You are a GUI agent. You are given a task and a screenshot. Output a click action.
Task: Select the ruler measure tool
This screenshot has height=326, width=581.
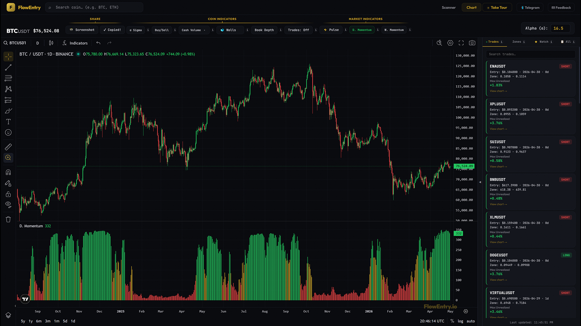click(x=8, y=147)
